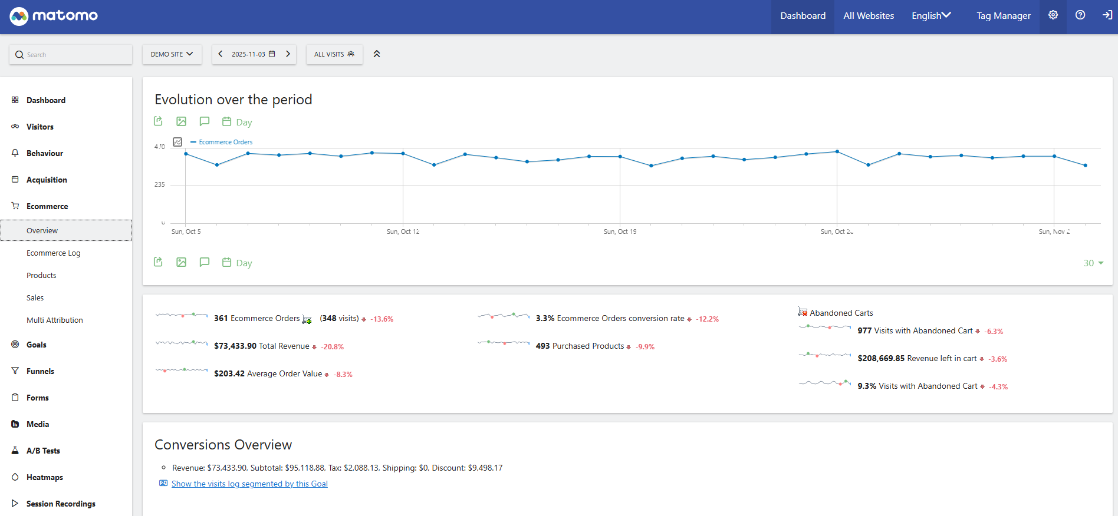Open the row limit dropdown showing 30
The height and width of the screenshot is (516, 1118).
coord(1093,263)
